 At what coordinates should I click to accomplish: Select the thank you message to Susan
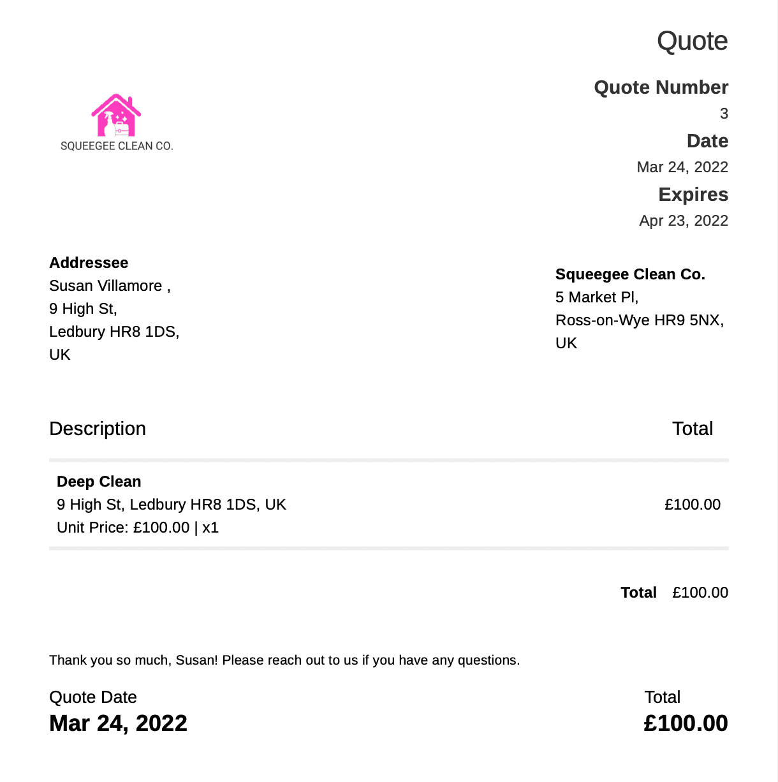pyautogui.click(x=284, y=660)
